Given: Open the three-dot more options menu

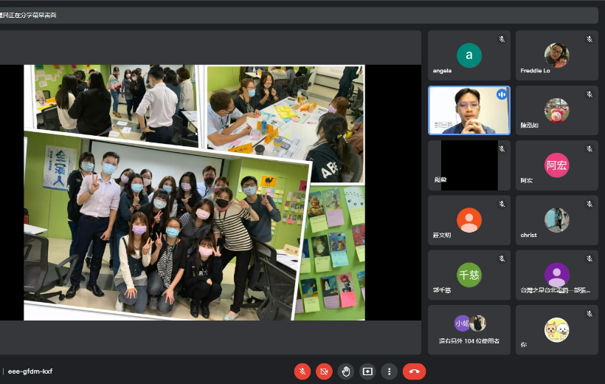Looking at the screenshot, I should [x=389, y=371].
